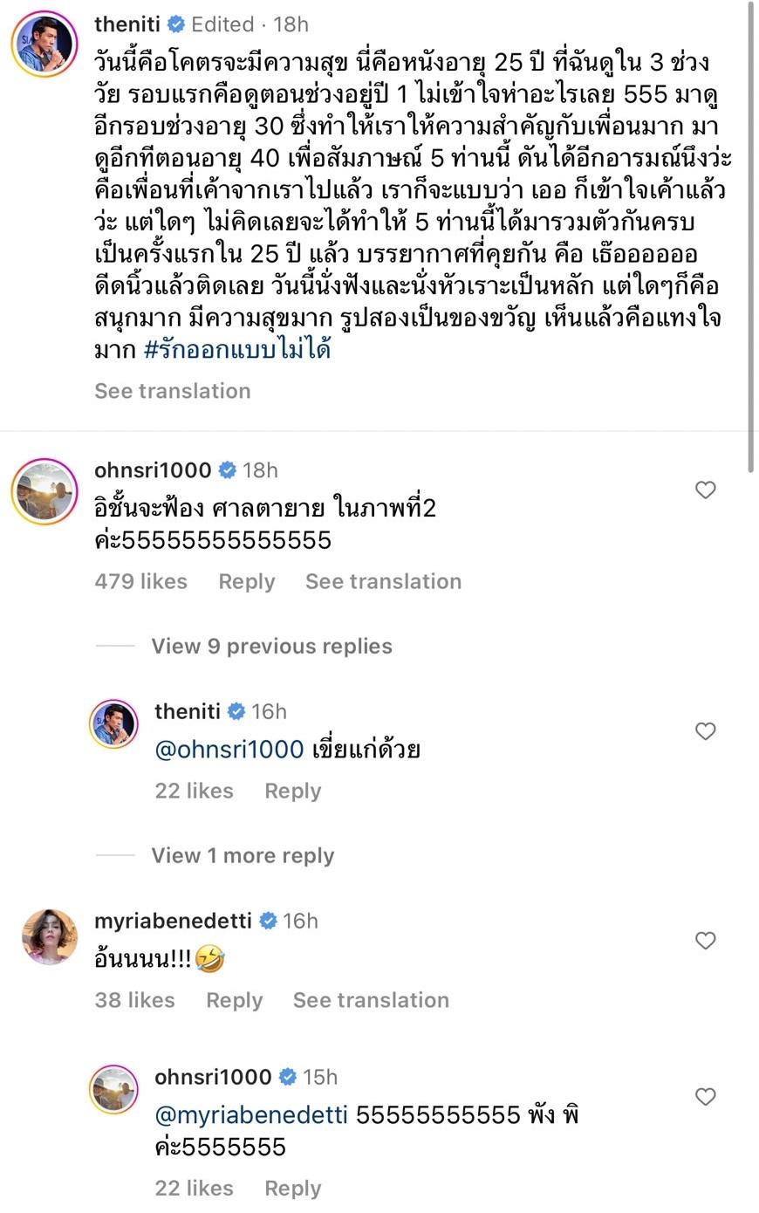Tap ohnsri1000's avatar beside the 15h reply

point(114,1090)
